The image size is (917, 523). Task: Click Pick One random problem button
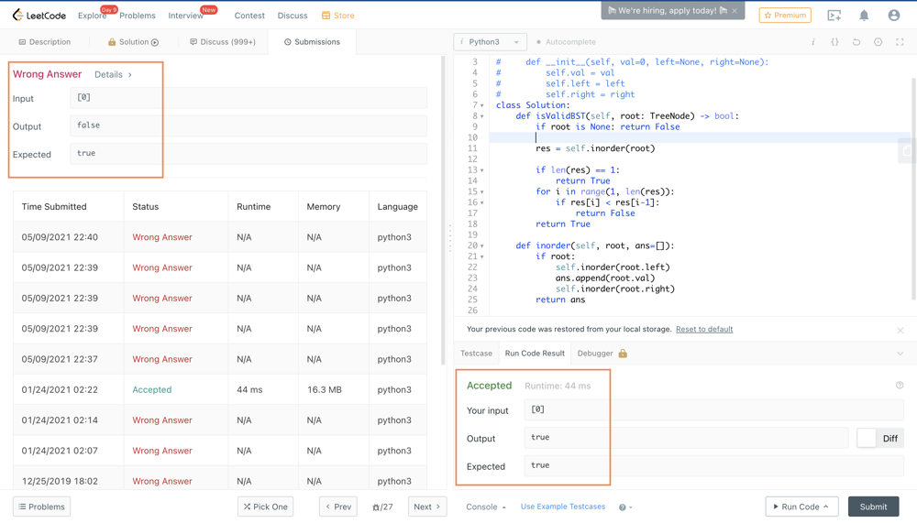coord(266,507)
